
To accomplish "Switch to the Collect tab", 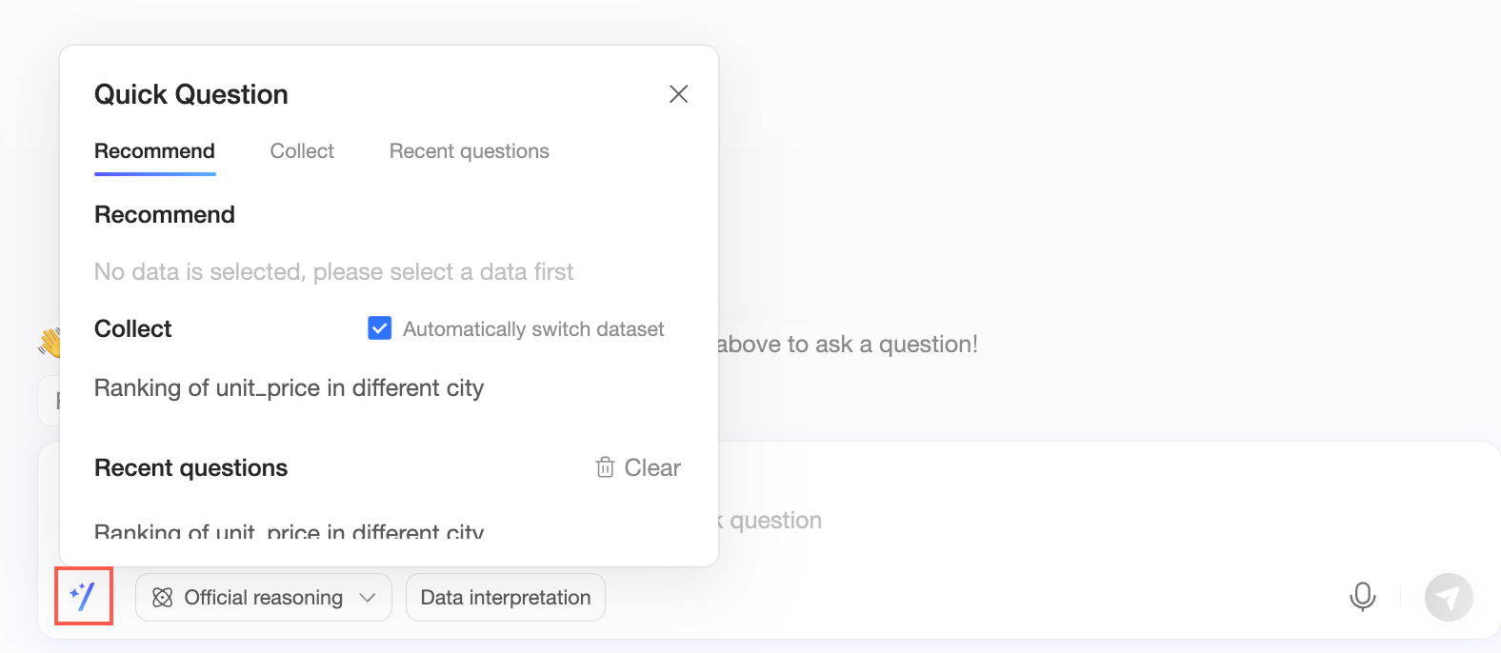I will (x=302, y=151).
